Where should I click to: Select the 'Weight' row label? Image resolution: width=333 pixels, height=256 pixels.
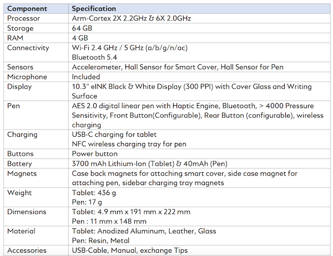[19, 193]
